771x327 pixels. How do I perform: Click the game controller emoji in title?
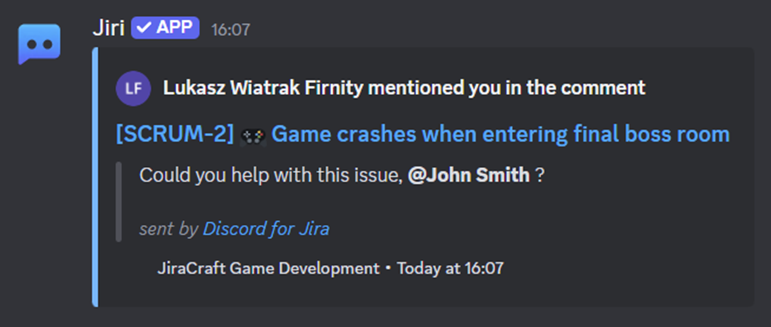(x=252, y=136)
